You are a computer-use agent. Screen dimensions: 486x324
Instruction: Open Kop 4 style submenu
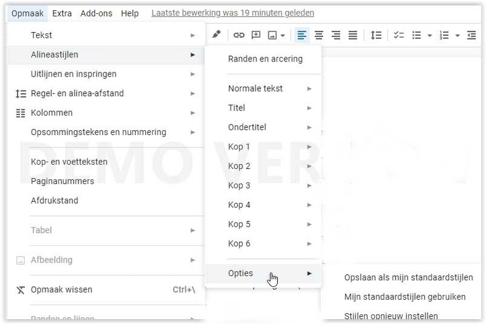coord(264,205)
